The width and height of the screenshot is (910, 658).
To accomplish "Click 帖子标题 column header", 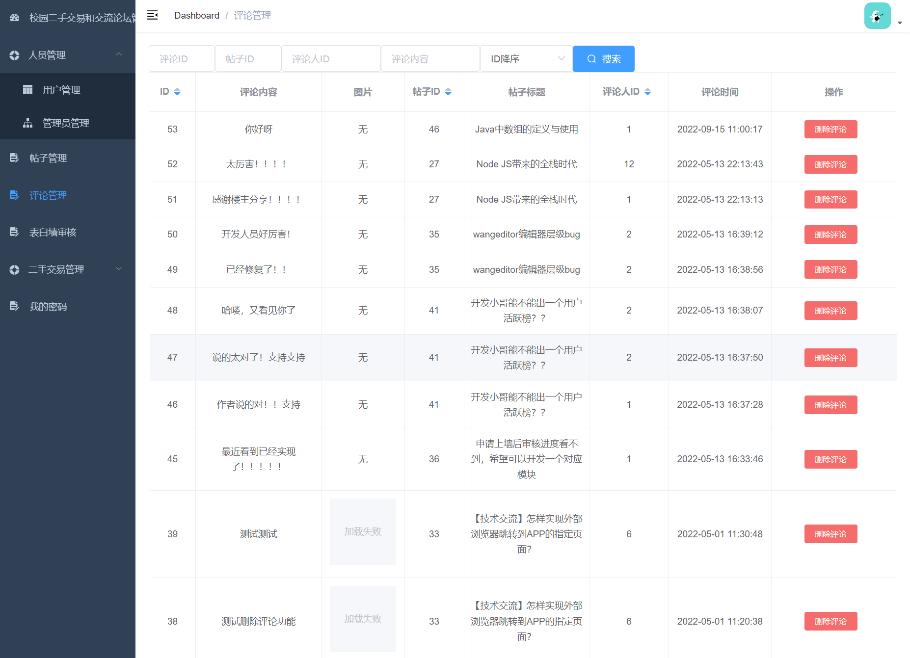I will point(527,92).
